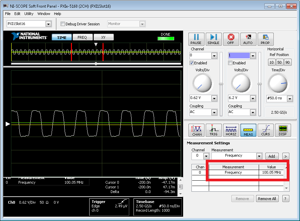Open the channel 1 selector dropdown

pos(253,56)
